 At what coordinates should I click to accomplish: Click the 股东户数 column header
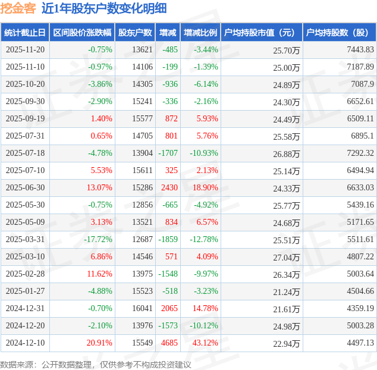point(135,33)
